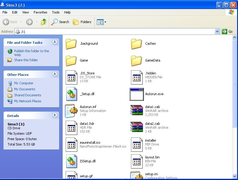Select the .DS_Store file icon
This screenshot has height=180, width=238.
coord(71,77)
